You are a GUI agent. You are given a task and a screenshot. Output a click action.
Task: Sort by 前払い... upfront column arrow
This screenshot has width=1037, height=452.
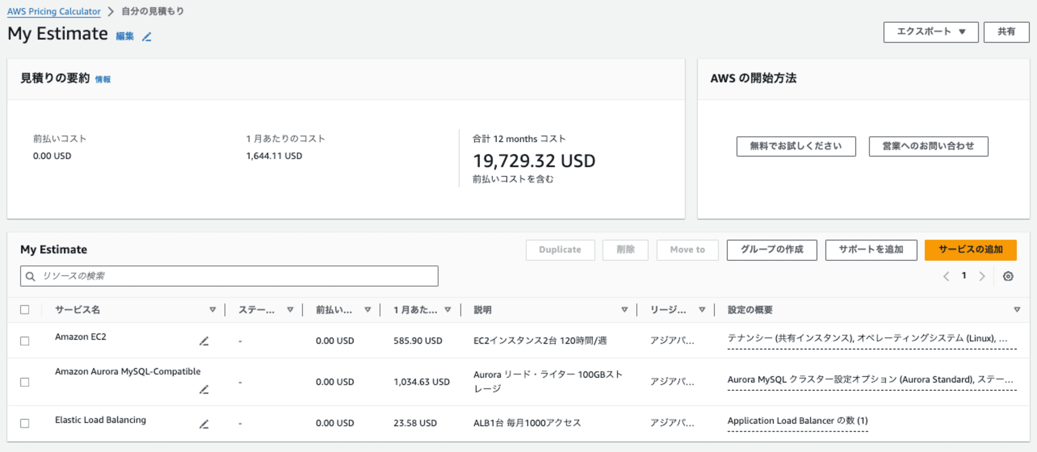368,309
